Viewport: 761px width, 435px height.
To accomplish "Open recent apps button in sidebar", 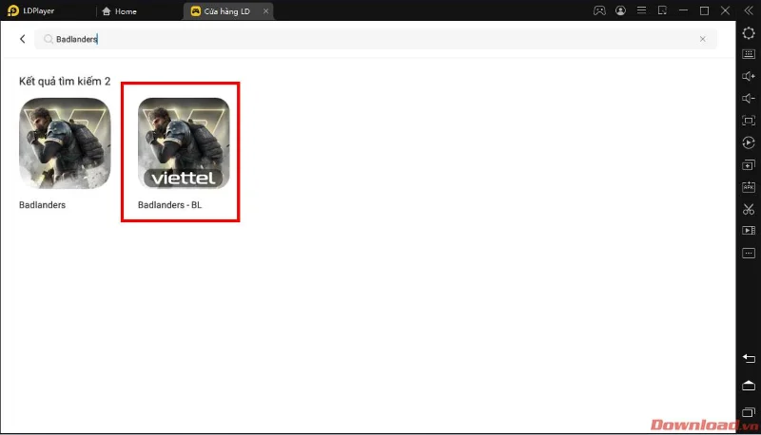I will coord(749,412).
